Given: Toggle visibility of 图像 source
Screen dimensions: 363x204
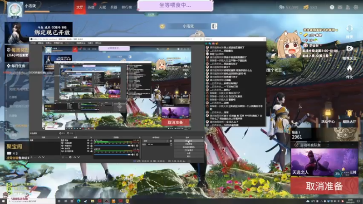Looking at the screenshot, I should (x=88, y=140).
